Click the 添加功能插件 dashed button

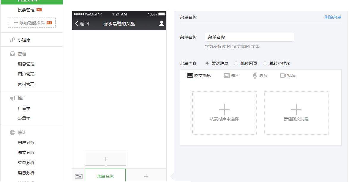coord(31,23)
